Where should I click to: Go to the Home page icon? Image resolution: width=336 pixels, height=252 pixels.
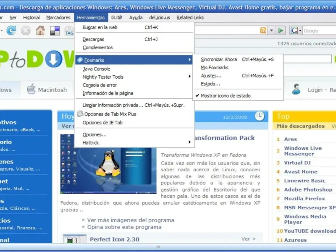pyautogui.click(x=40, y=30)
